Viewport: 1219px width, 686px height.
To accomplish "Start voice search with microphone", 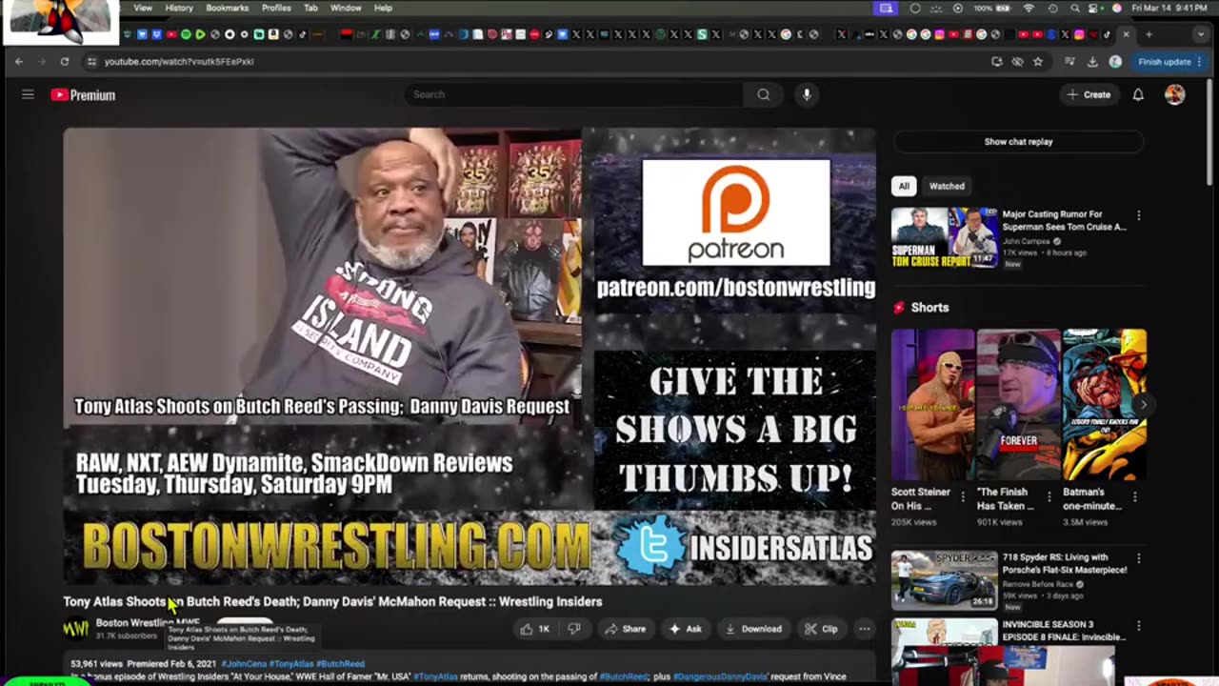I will 807,94.
